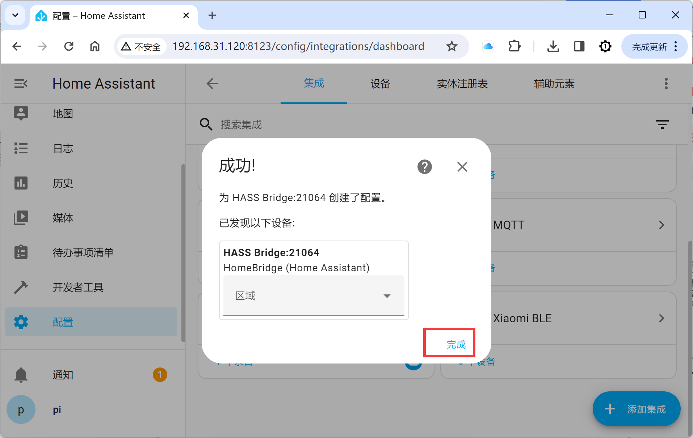The height and width of the screenshot is (438, 693).
Task: Click the page vertical scrollbar
Action: point(690,339)
